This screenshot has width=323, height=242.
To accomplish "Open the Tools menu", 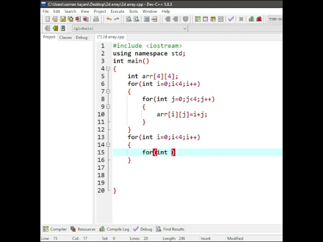I will pos(133,11).
